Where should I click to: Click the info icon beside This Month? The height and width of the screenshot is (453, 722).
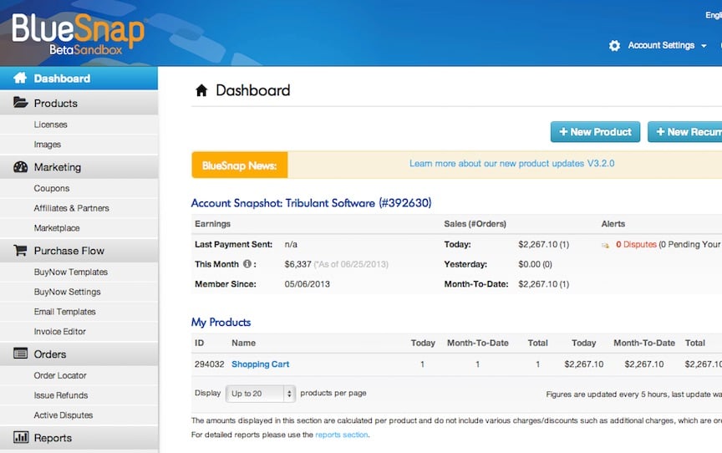click(x=247, y=264)
